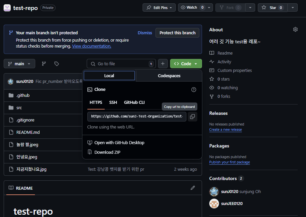Image resolution: width=306 pixels, height=217 pixels.
Task: Edit the README with pencil icon
Action: (193, 188)
